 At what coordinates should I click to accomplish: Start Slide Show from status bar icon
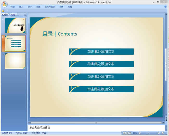pos(130,133)
